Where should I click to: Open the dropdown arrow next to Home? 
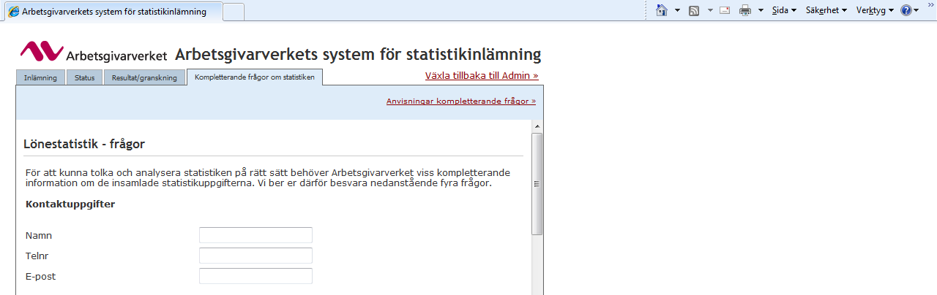(x=677, y=10)
